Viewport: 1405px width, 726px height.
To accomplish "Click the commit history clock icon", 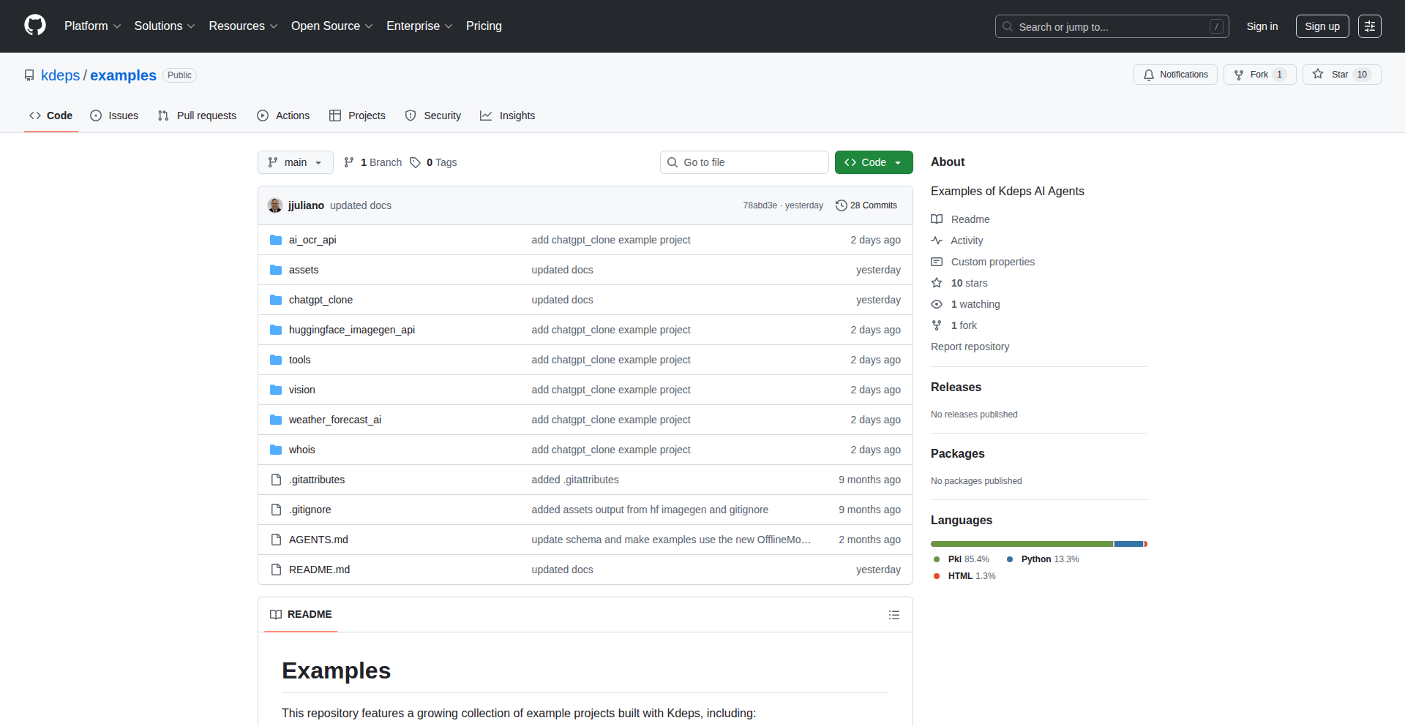I will [x=841, y=205].
